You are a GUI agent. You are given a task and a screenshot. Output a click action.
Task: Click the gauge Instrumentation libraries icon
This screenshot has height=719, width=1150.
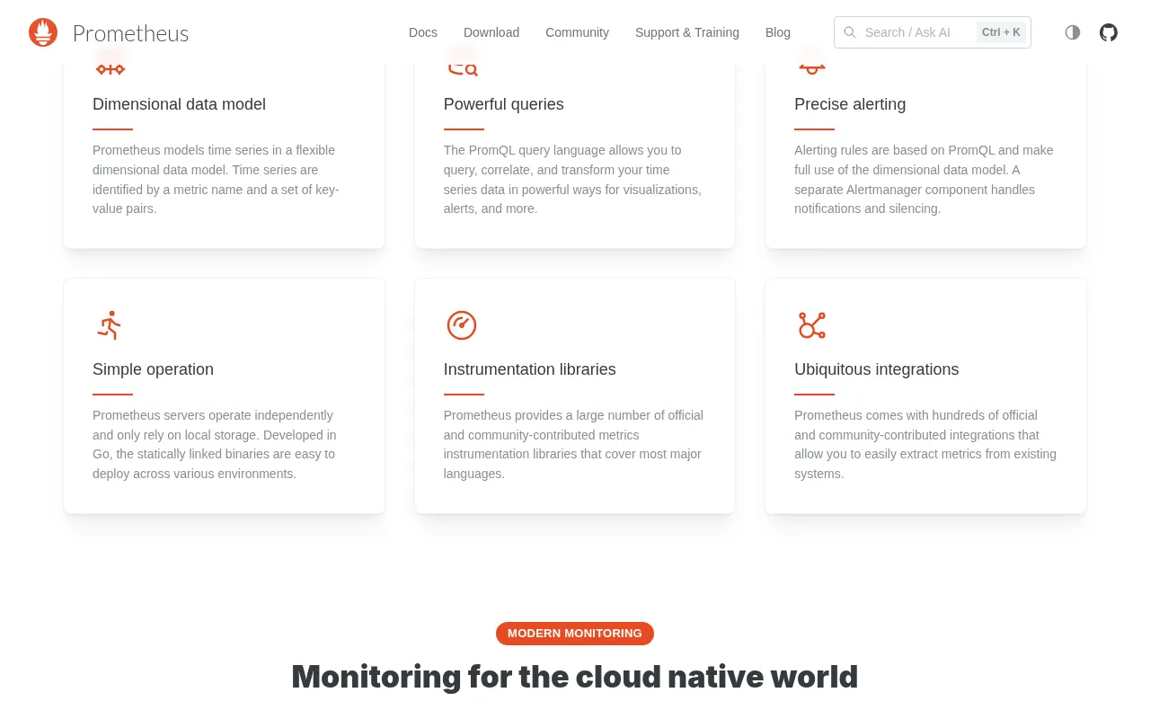pyautogui.click(x=462, y=325)
